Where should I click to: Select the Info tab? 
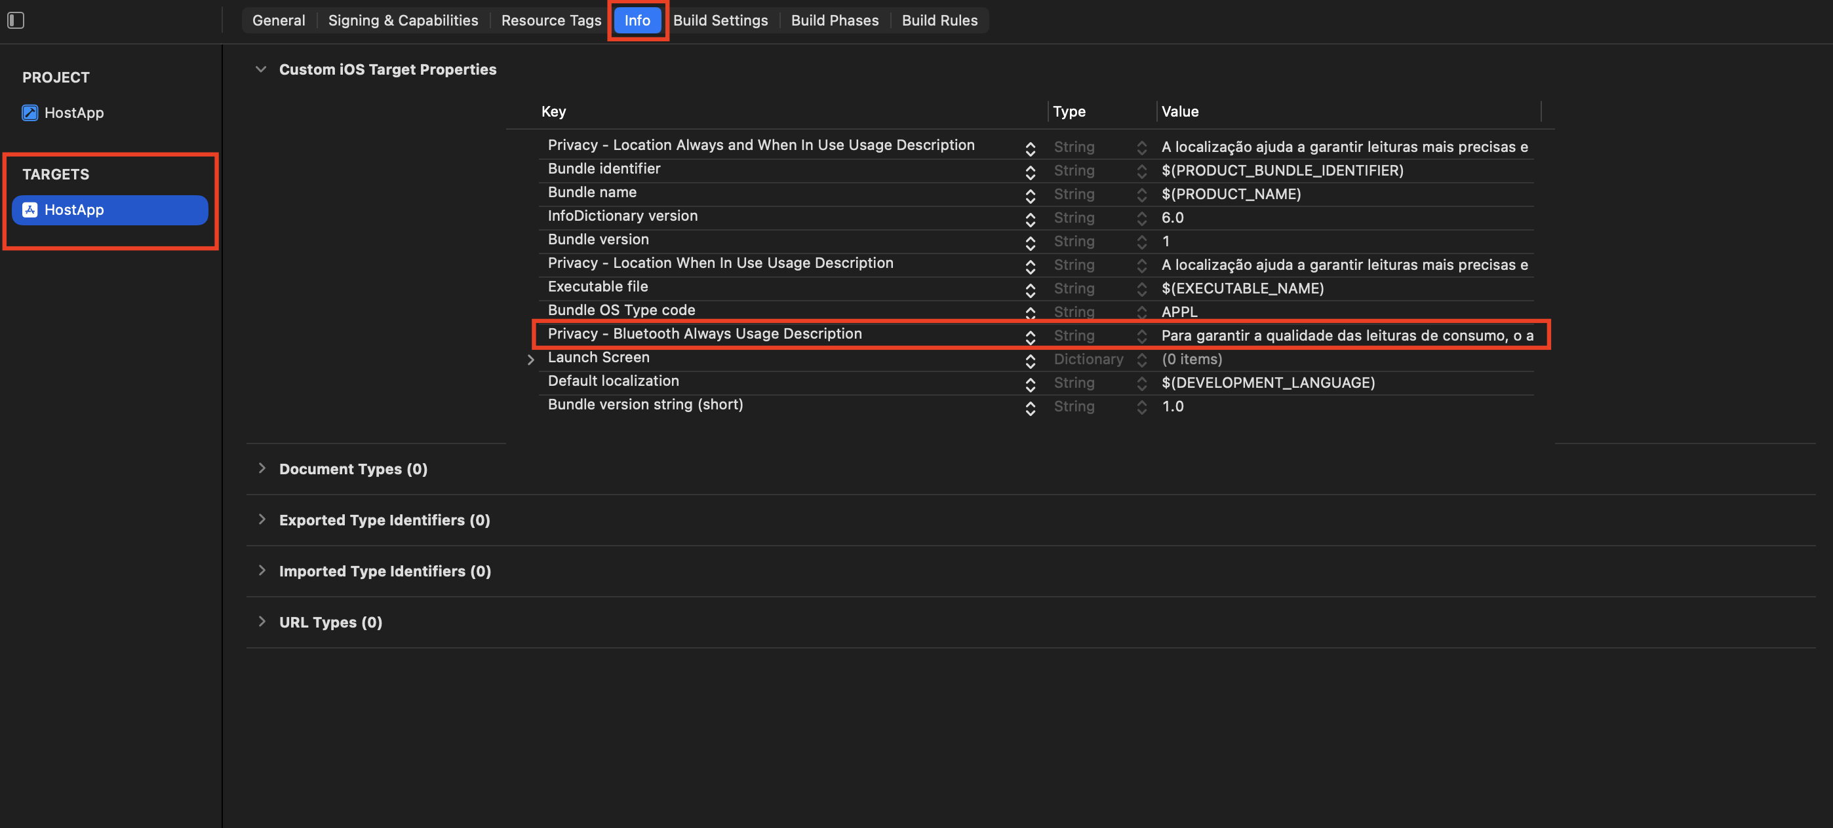coord(637,20)
